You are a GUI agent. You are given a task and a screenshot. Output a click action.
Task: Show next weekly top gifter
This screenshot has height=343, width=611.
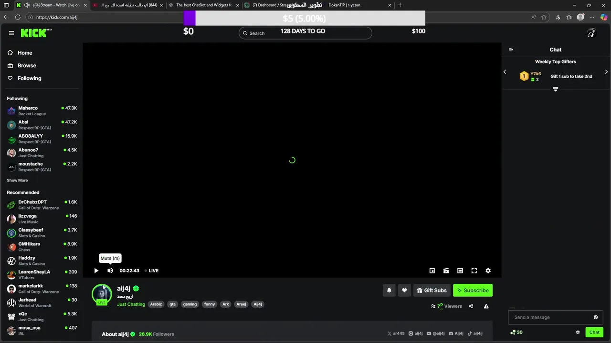coord(606,72)
